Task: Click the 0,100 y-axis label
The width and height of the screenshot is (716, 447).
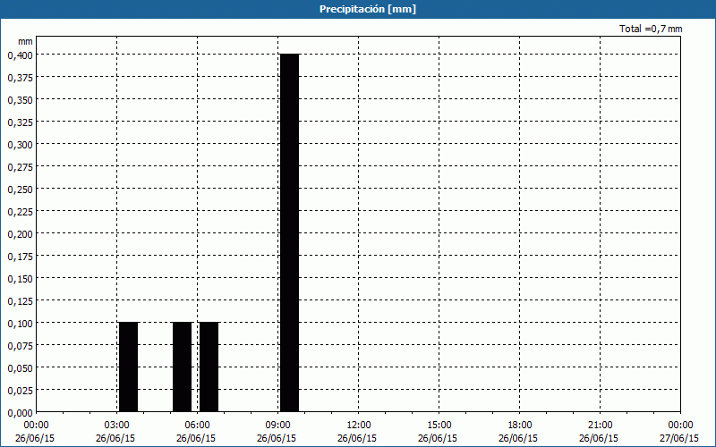Action: pos(20,324)
